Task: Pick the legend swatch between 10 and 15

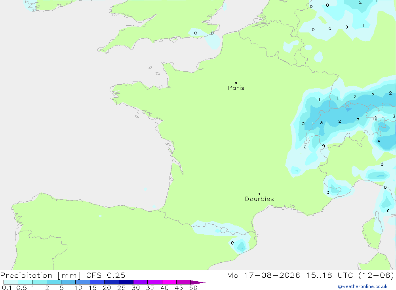Action: pos(83,282)
